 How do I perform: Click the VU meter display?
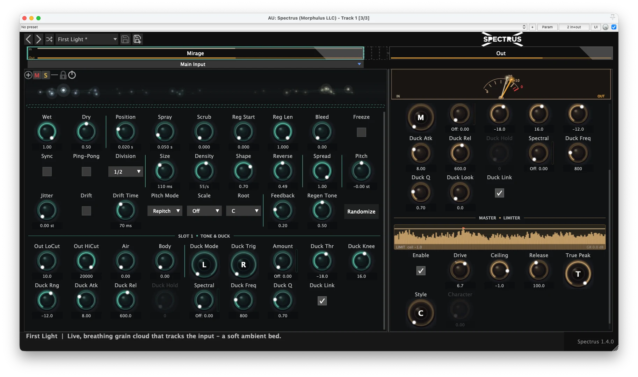click(x=501, y=84)
